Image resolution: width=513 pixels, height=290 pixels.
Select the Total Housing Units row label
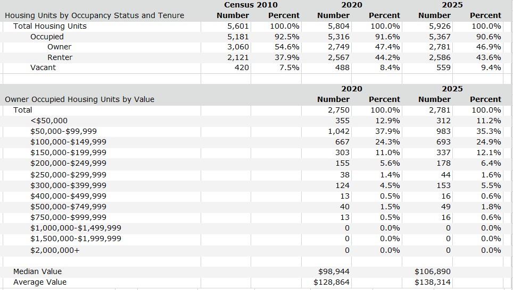click(49, 26)
